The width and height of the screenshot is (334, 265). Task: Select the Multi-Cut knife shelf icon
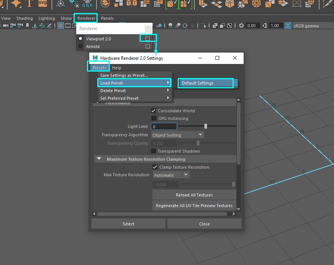tap(328, 4)
